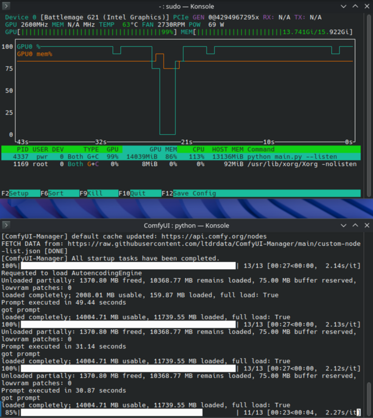Select F9 Kill in nvtop footer
This screenshot has height=418, width=373.
(99, 193)
